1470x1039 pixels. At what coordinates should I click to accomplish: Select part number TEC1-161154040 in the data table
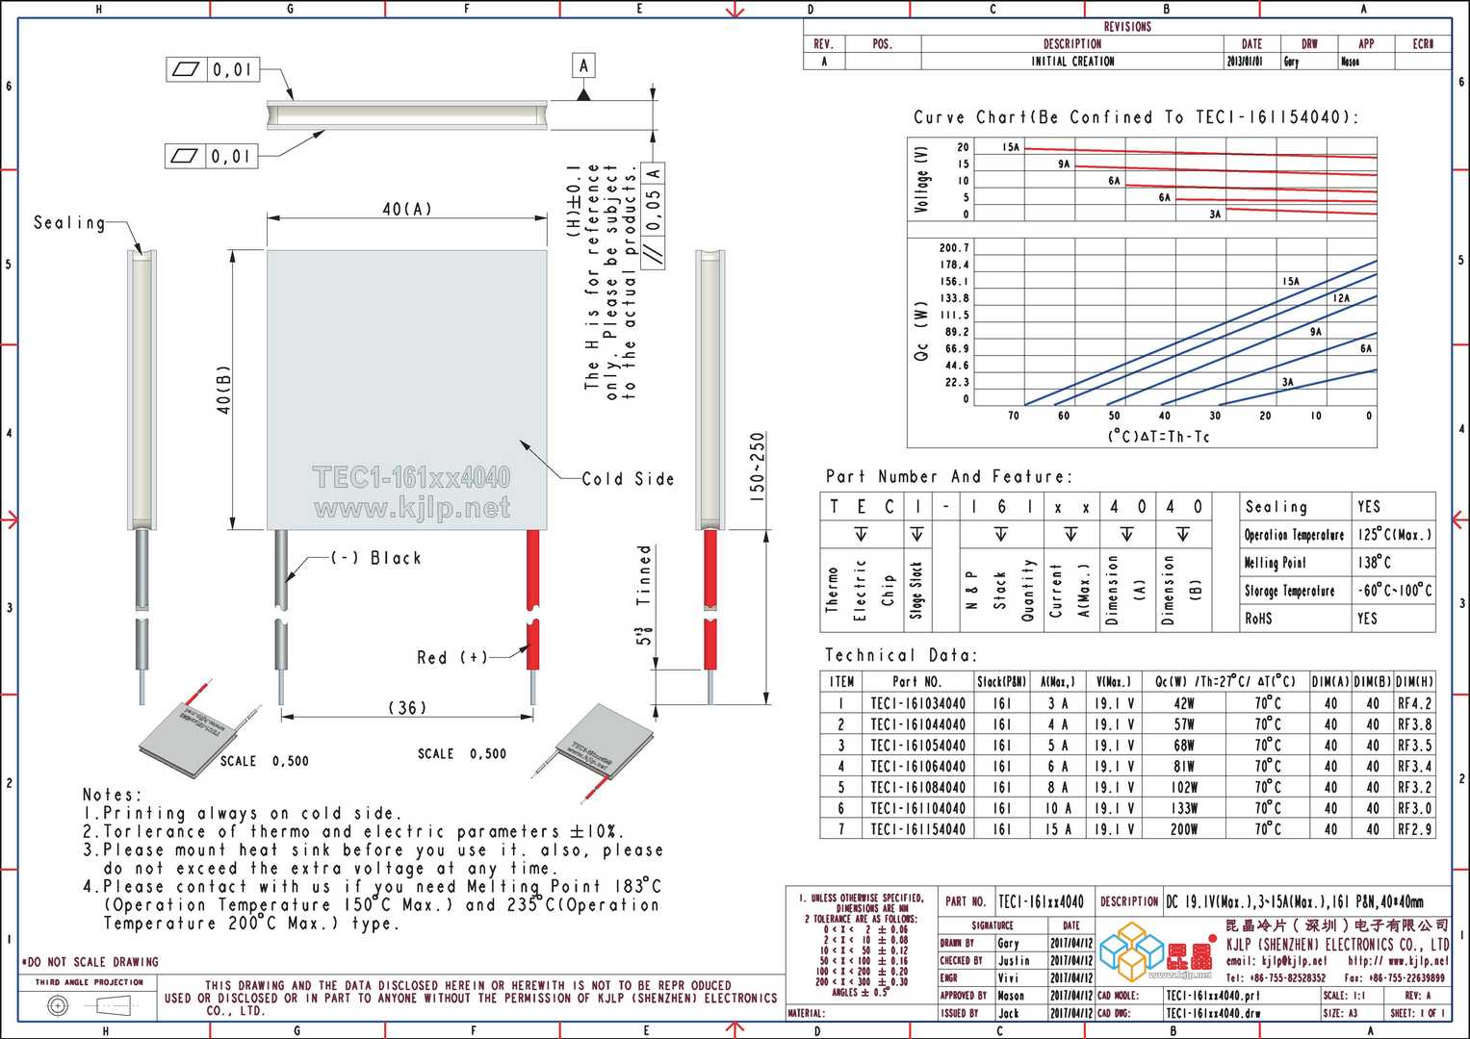pos(917,829)
